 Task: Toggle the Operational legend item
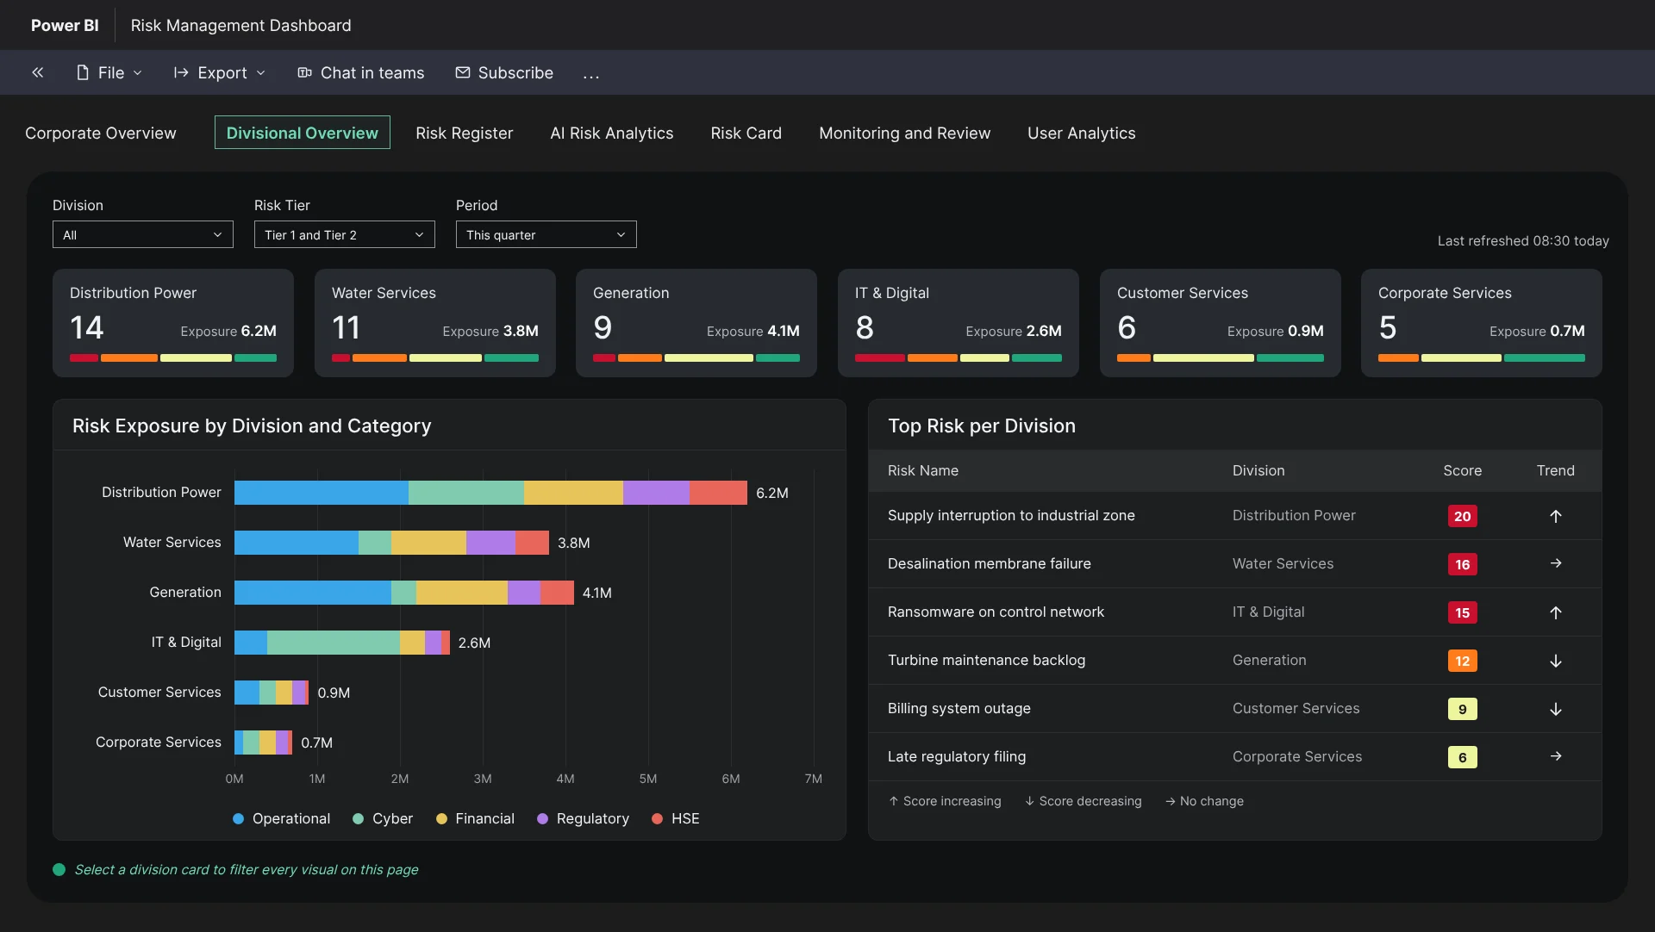[x=281, y=819]
